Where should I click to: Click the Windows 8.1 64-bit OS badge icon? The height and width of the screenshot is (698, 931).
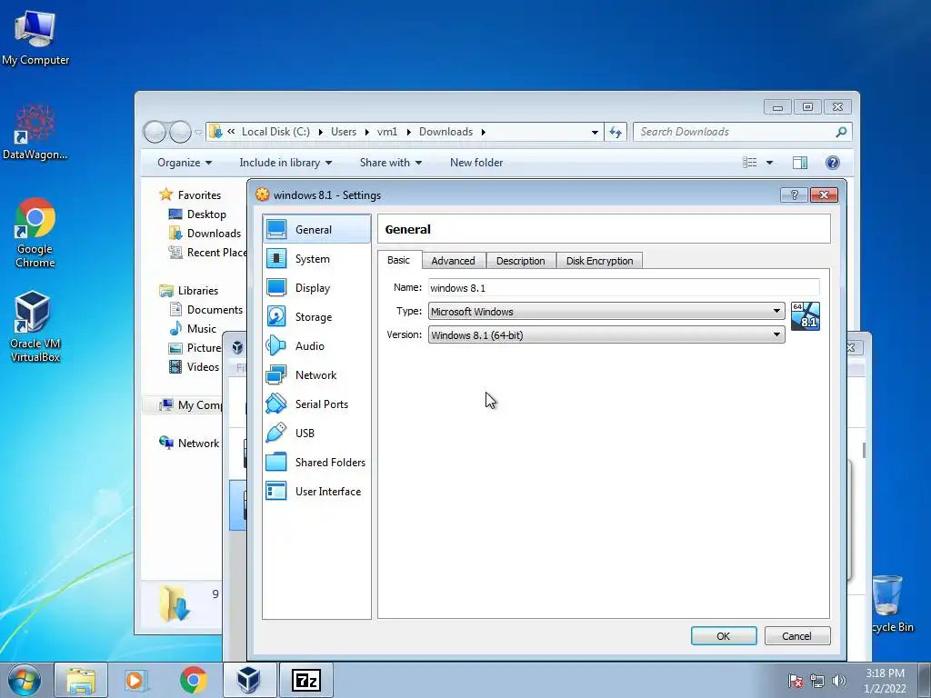[806, 315]
